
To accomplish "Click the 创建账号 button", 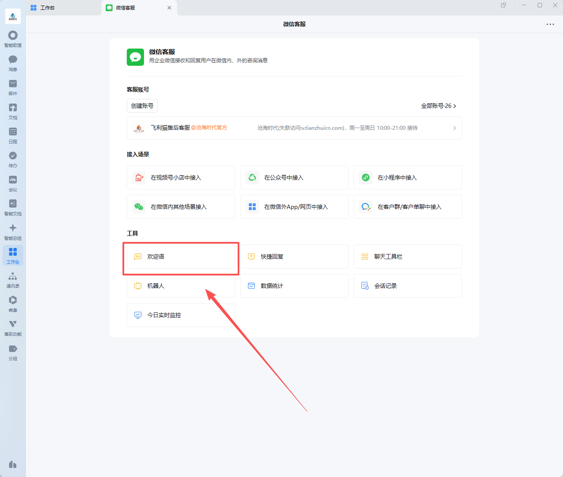I will [142, 106].
